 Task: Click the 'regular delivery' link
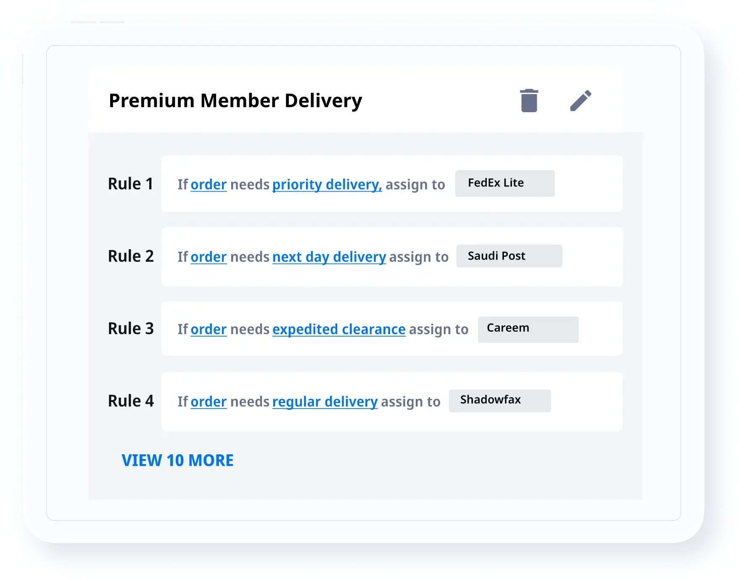click(325, 402)
